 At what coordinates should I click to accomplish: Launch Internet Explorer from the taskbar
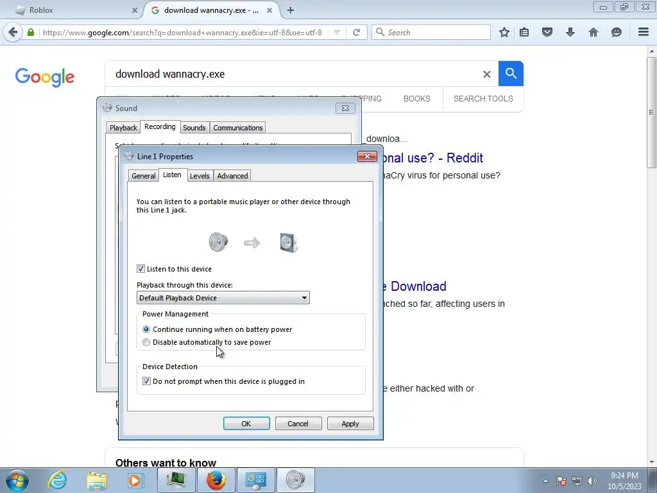tap(57, 480)
